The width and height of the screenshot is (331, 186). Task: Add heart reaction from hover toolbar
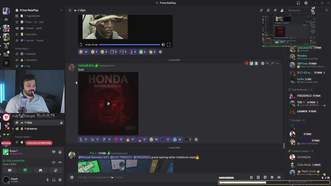[x=247, y=64]
